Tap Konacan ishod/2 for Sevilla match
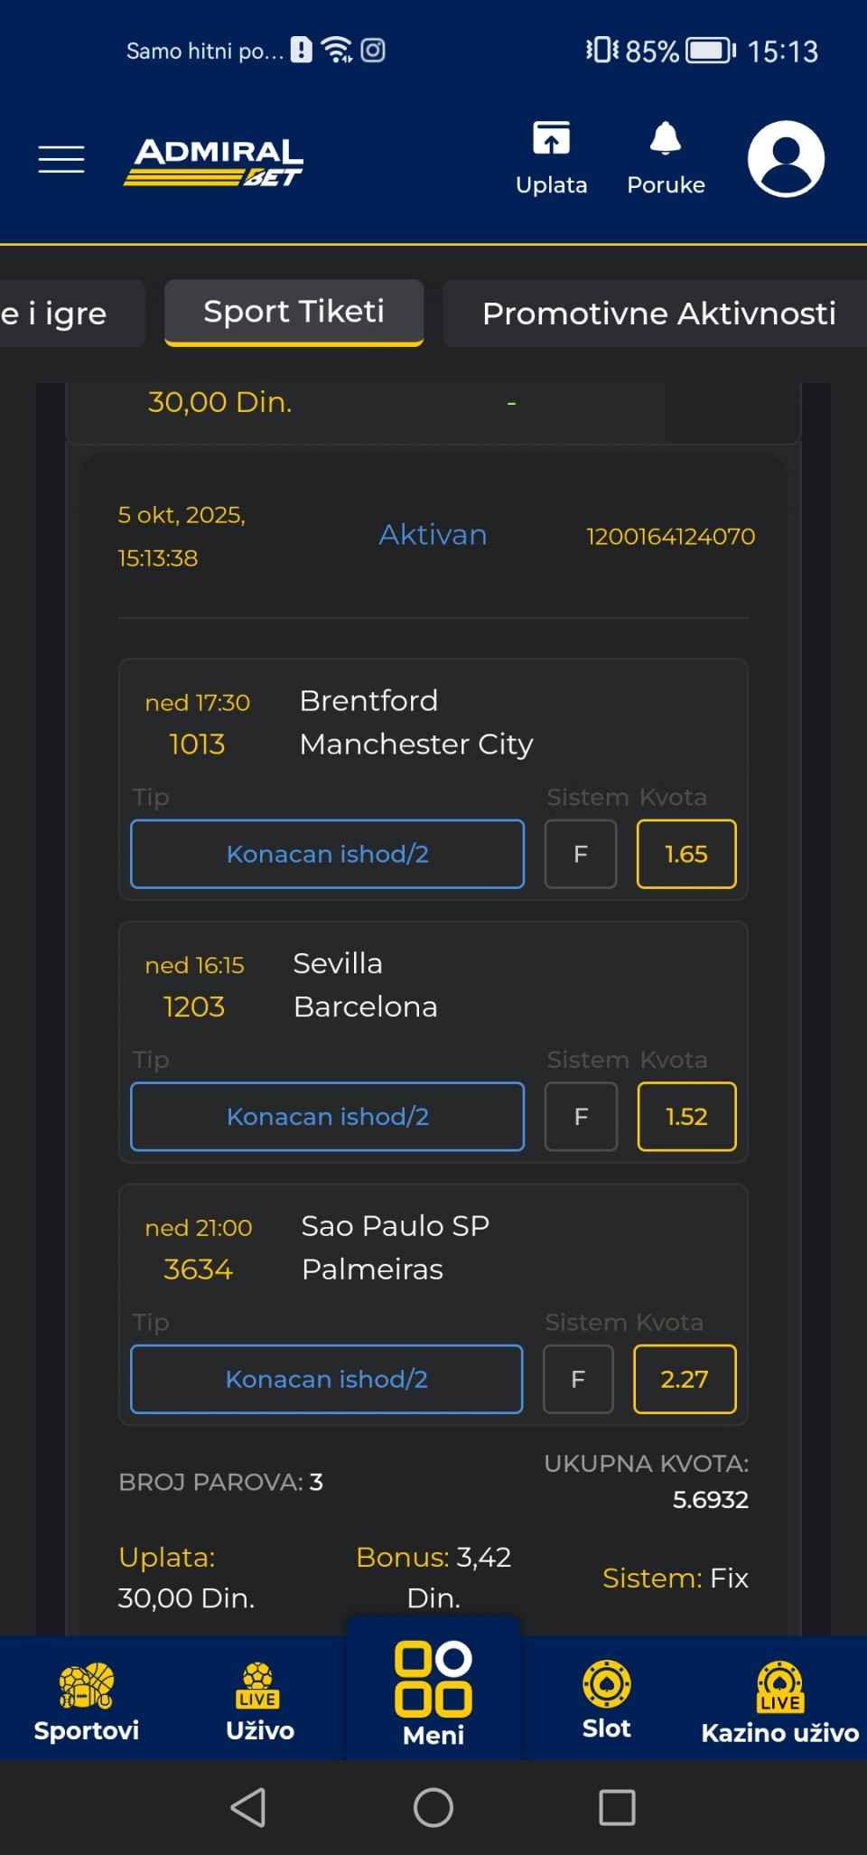867x1855 pixels. coord(327,1117)
